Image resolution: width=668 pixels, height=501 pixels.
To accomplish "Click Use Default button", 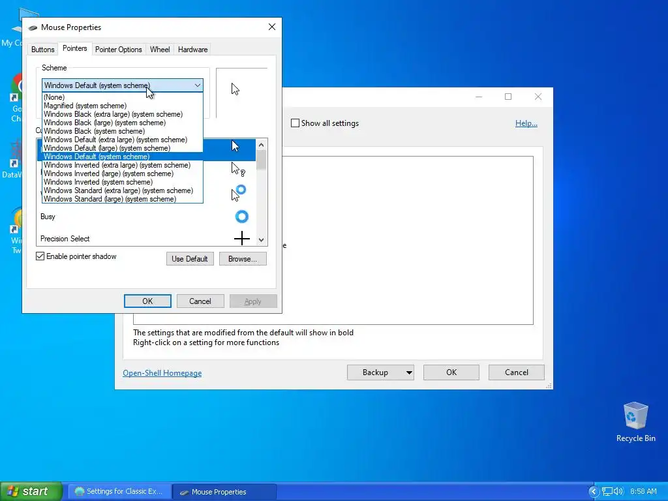I will pyautogui.click(x=190, y=258).
